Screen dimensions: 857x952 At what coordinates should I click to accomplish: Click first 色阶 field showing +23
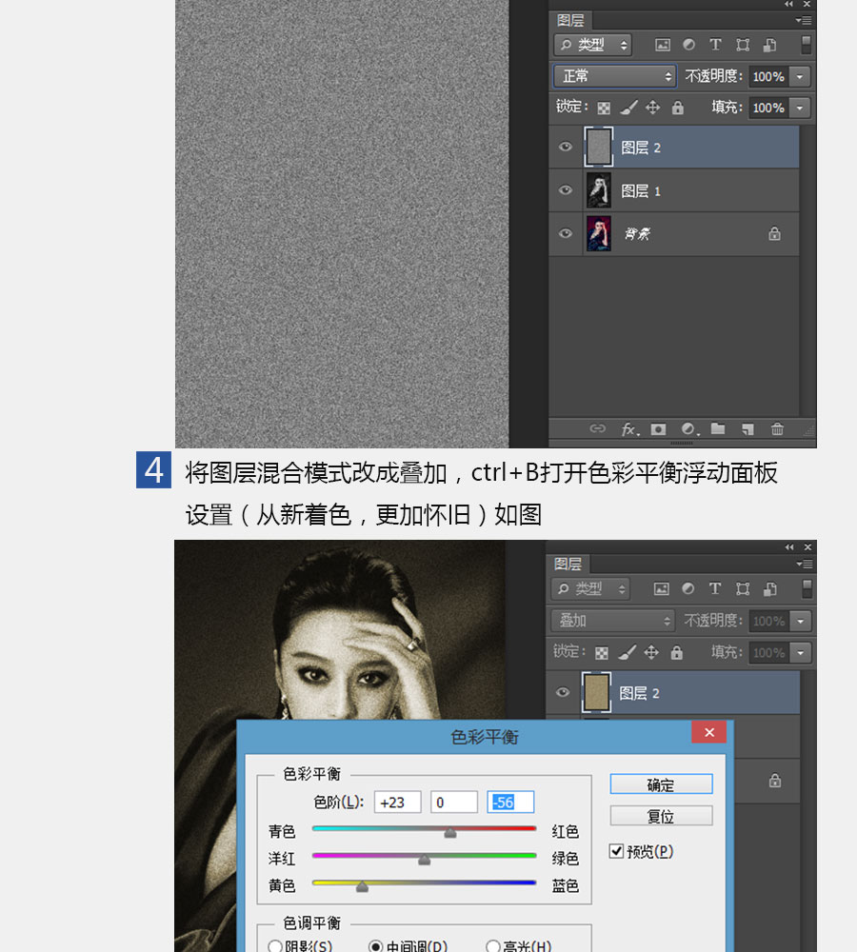click(x=398, y=802)
